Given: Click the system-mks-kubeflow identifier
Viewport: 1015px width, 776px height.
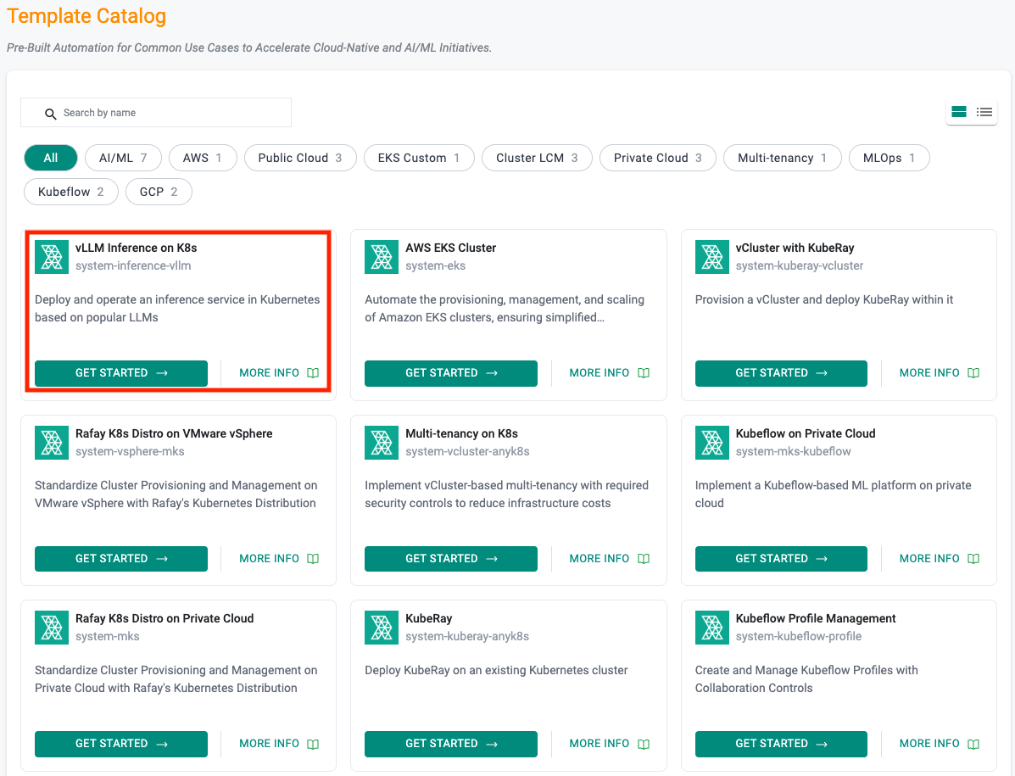Looking at the screenshot, I should point(793,452).
